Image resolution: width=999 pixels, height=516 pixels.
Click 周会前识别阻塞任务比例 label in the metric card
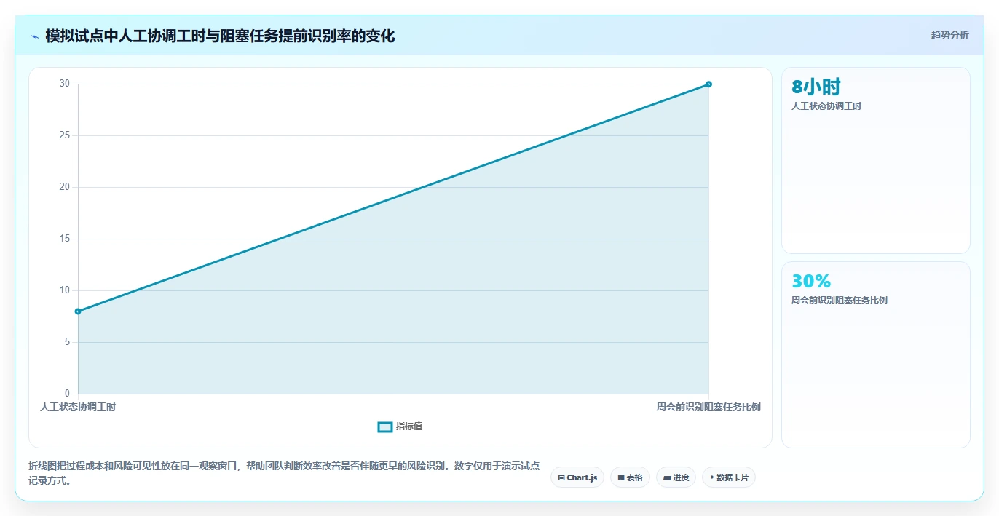840,301
